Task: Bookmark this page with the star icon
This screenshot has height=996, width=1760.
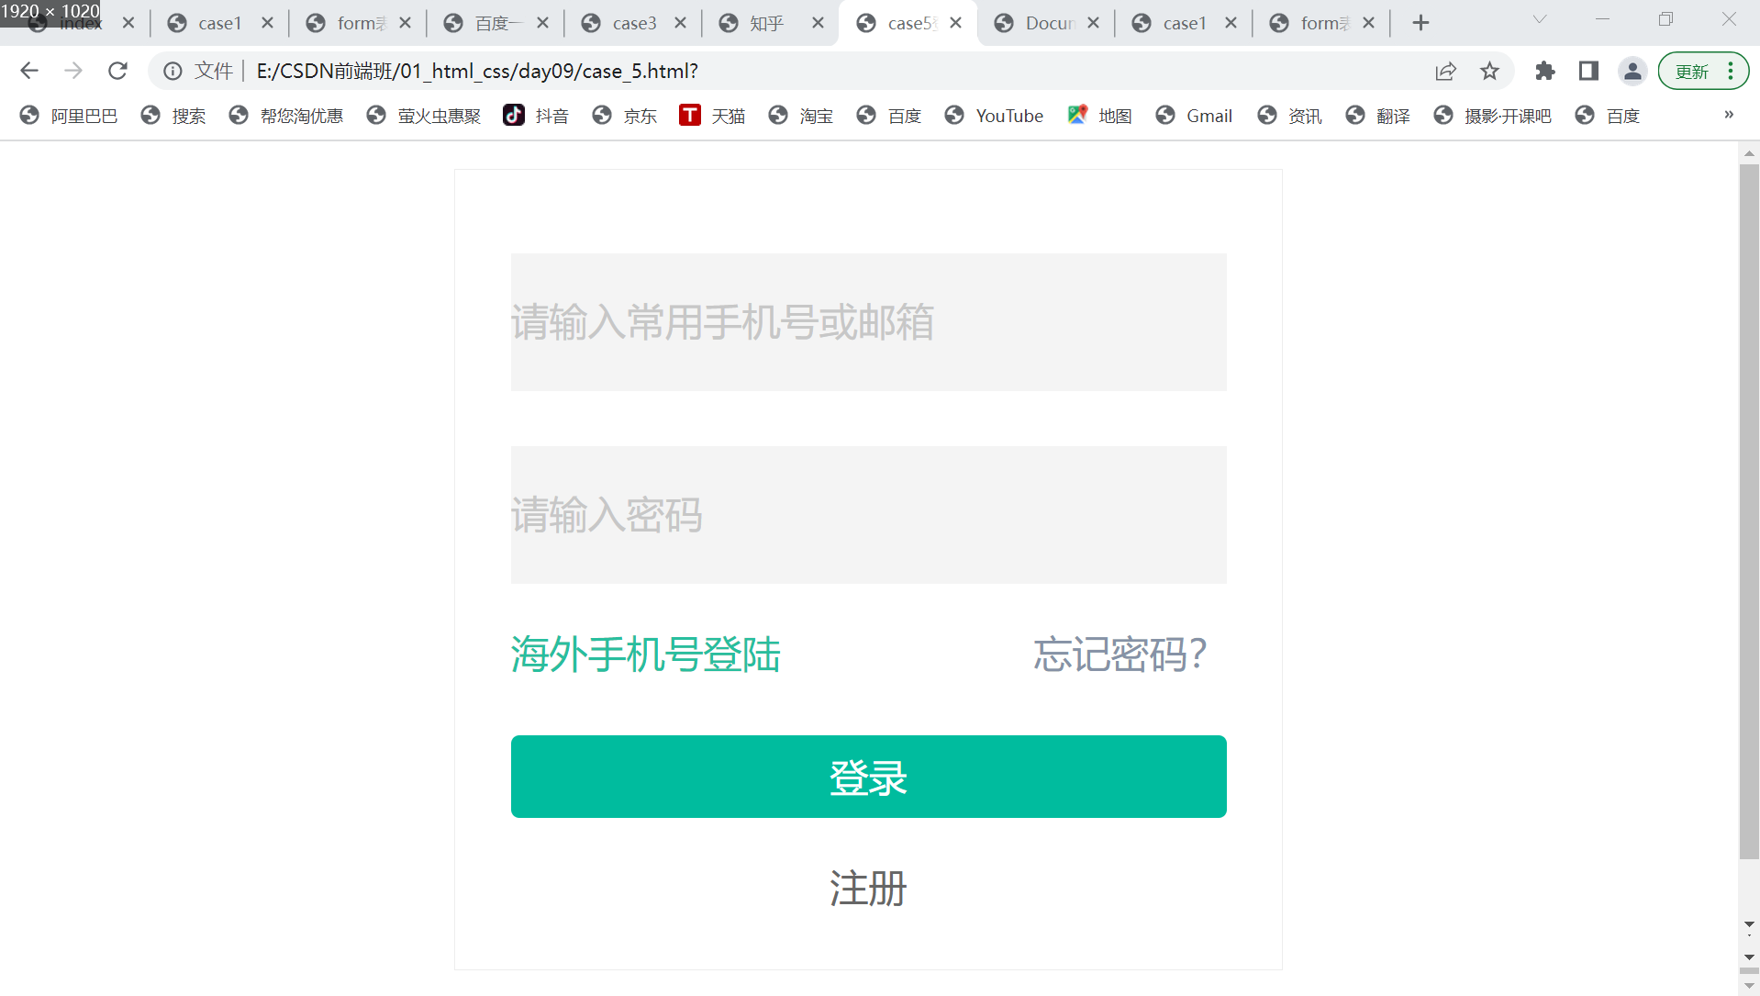Action: (1489, 71)
